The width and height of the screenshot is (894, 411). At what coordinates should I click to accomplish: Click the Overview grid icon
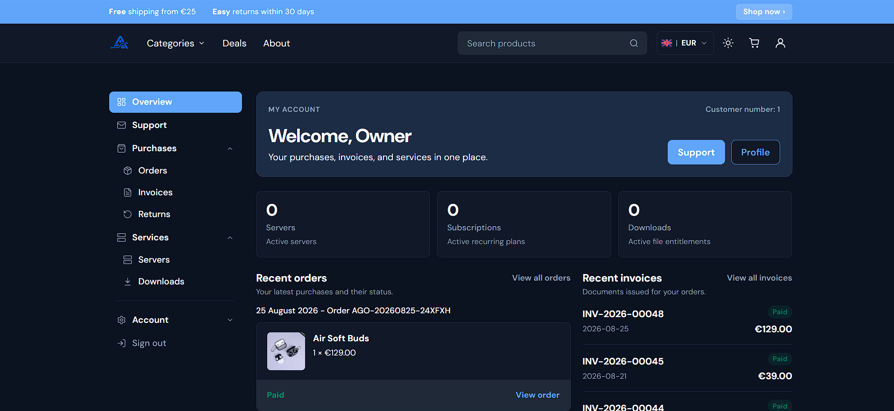121,102
